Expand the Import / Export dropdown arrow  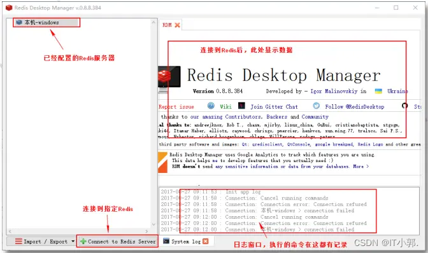[x=73, y=242]
